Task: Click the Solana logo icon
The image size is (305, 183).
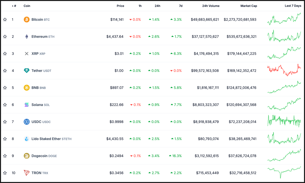Action: pos(27,105)
